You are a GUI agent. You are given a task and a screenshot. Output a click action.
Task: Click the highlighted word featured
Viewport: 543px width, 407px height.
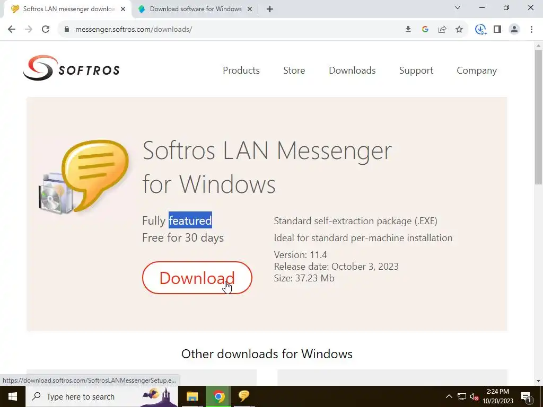[x=190, y=220]
